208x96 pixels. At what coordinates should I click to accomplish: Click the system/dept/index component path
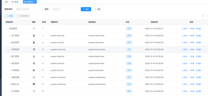pyautogui.click(x=96, y=56)
